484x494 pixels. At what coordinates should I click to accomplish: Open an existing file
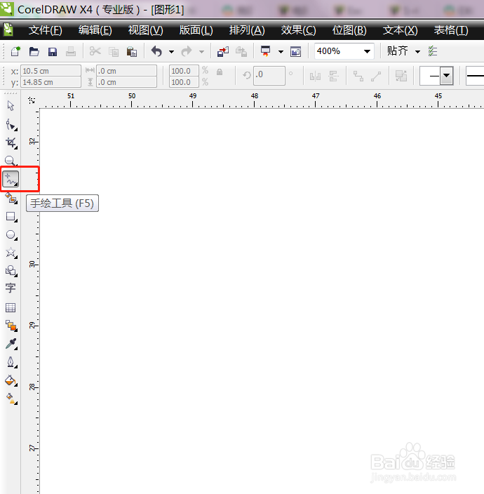click(x=34, y=51)
